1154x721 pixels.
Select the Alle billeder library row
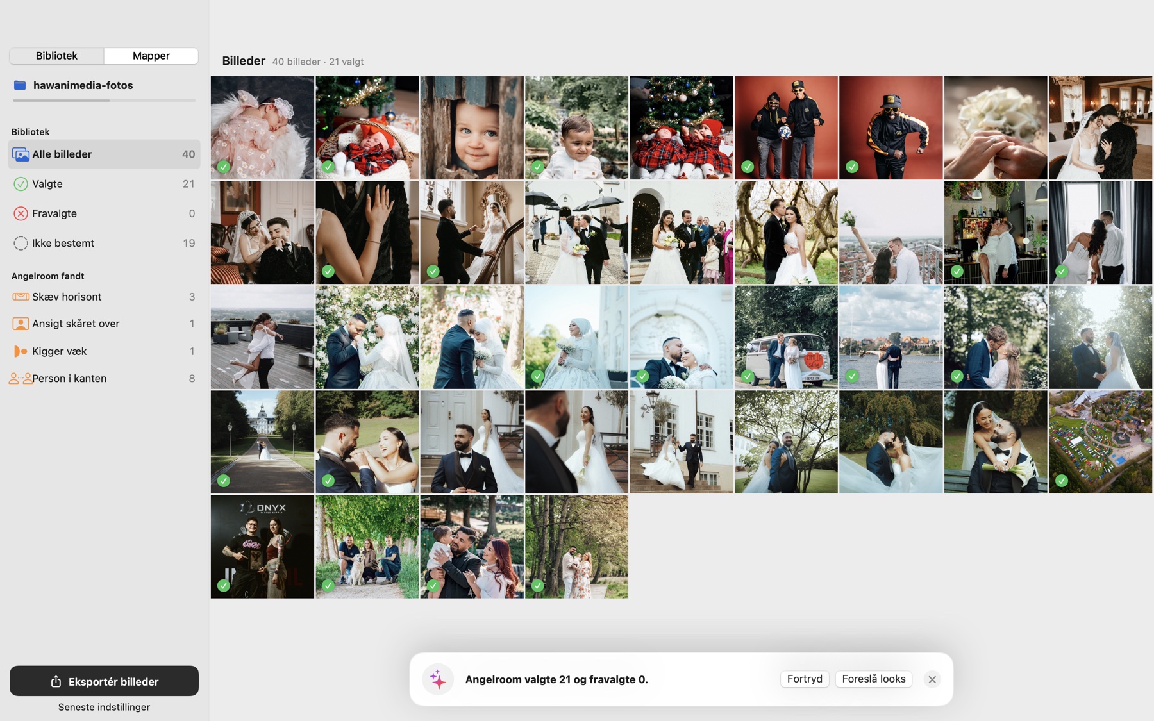pos(104,154)
